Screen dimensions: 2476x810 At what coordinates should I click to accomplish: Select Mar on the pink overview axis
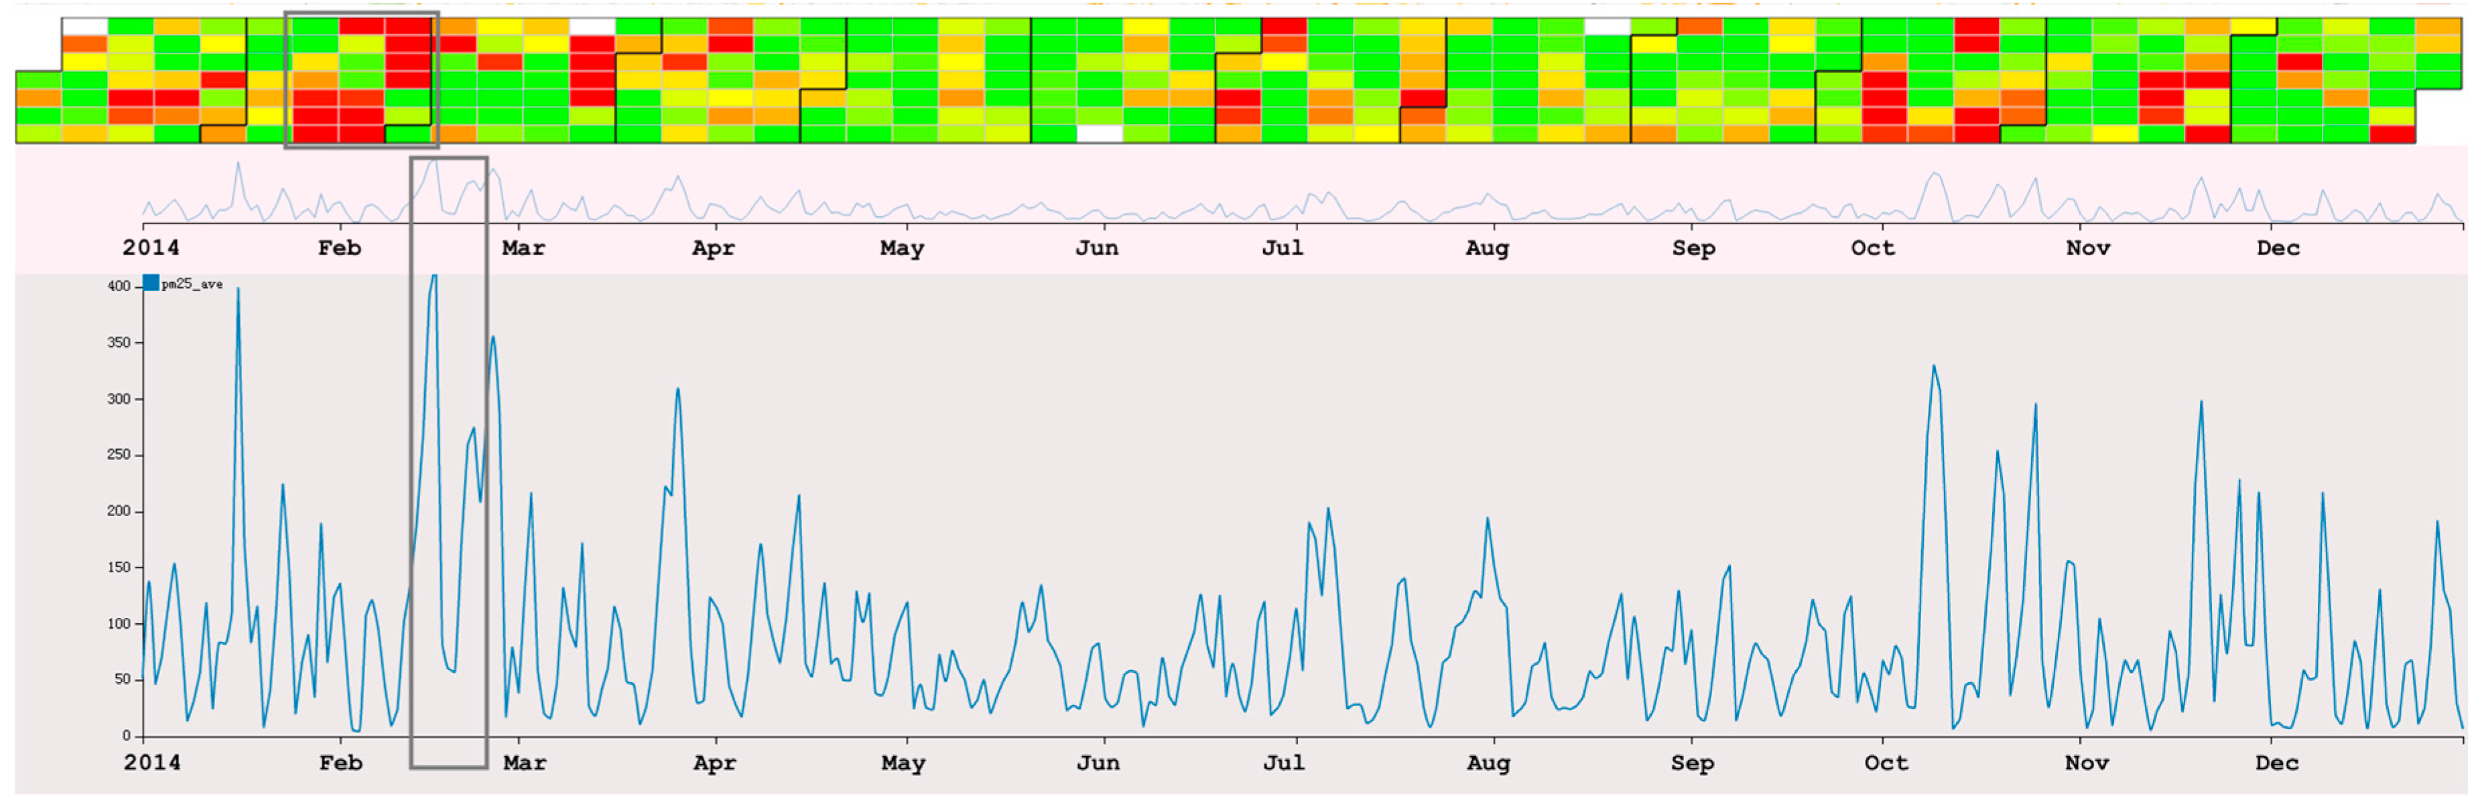pyautogui.click(x=524, y=248)
